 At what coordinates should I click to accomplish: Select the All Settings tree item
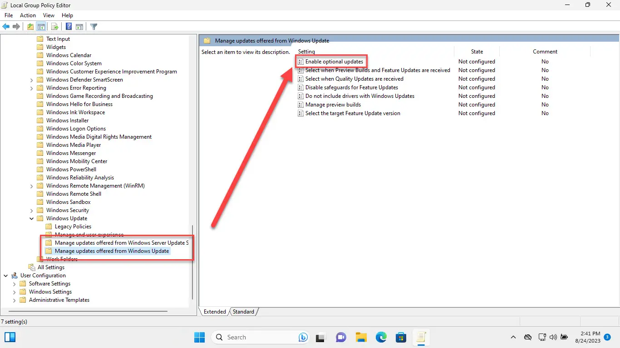pos(51,267)
